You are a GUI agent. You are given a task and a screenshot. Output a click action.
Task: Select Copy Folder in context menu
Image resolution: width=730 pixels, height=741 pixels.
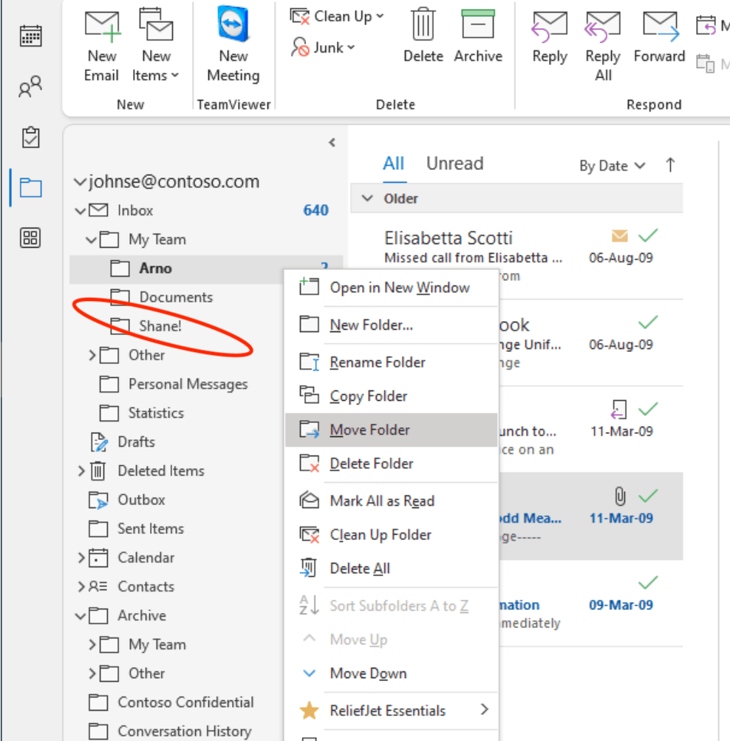392,396
